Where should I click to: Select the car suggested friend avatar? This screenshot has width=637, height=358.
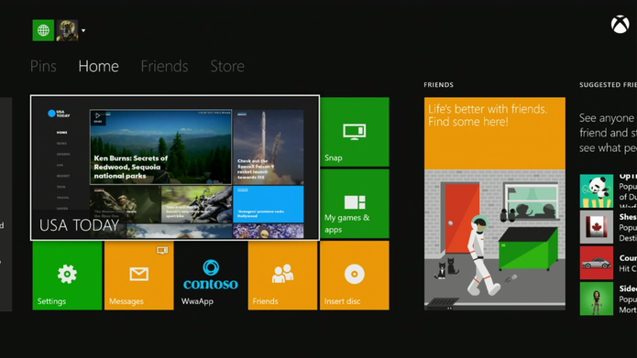(x=597, y=263)
